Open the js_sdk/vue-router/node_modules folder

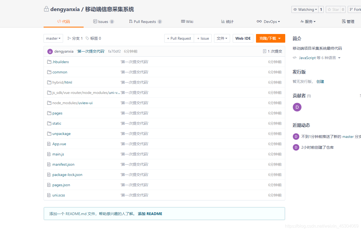pyautogui.click(x=86, y=93)
